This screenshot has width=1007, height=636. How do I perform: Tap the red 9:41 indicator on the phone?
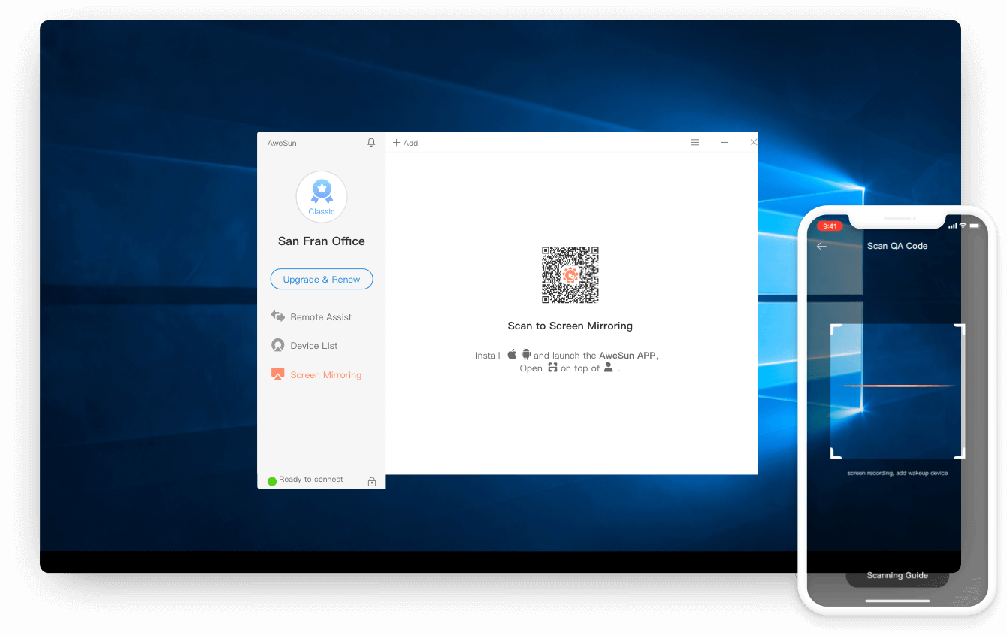[829, 226]
